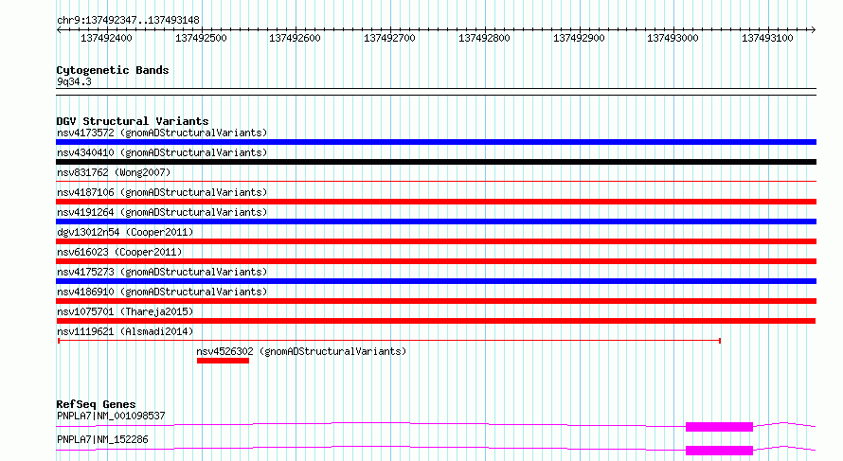Click the nsv4173572 blue variant bar
This screenshot has width=843, height=461.
(x=436, y=142)
